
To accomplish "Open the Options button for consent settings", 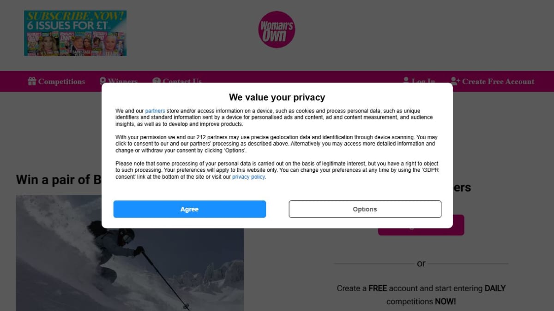I will tap(365, 209).
